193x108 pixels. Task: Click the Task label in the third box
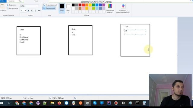126,27
